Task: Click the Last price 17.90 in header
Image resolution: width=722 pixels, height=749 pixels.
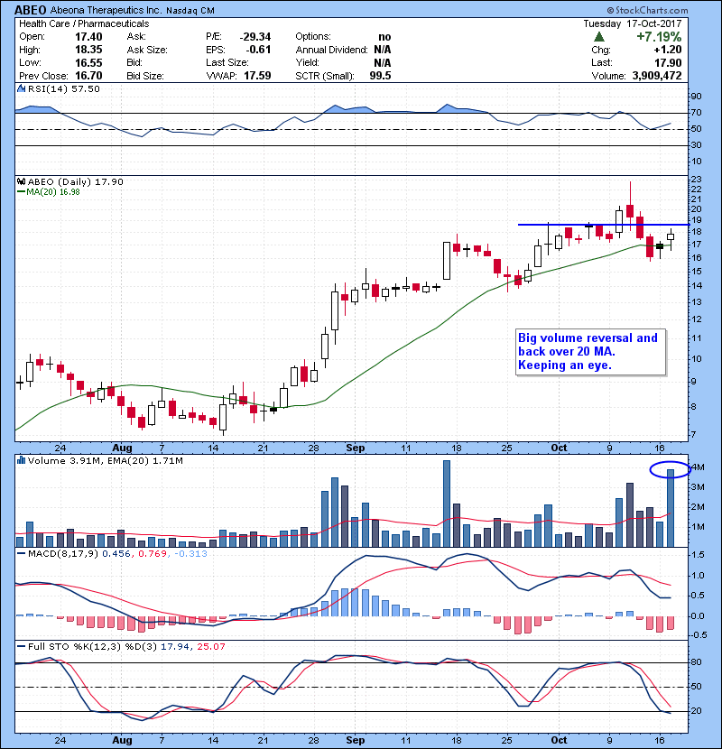Action: point(668,62)
